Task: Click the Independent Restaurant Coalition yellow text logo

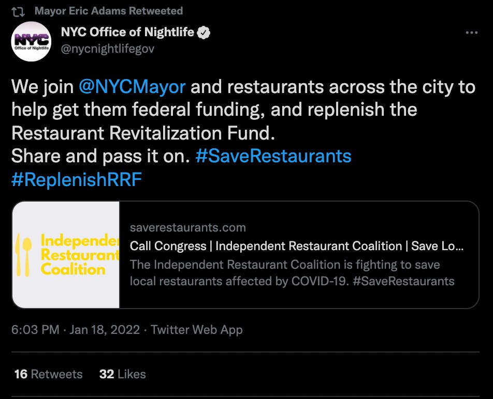Action: pos(79,255)
